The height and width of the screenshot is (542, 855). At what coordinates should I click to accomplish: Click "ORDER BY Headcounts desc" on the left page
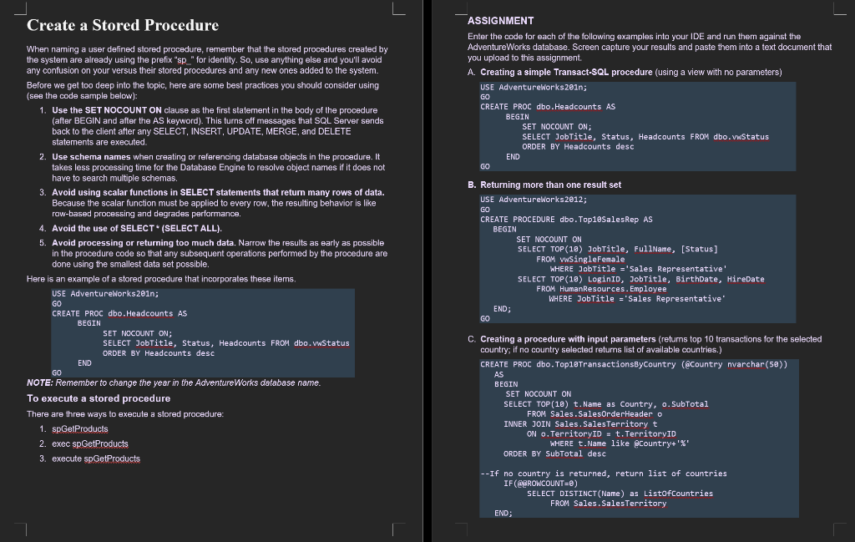[159, 353]
